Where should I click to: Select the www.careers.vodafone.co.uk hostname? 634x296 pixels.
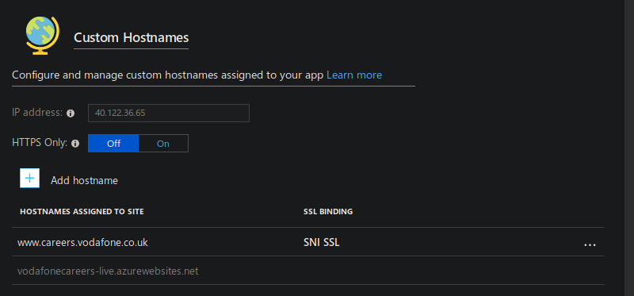(82, 243)
